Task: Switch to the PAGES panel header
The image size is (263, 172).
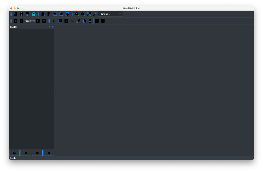Action: click(x=13, y=27)
